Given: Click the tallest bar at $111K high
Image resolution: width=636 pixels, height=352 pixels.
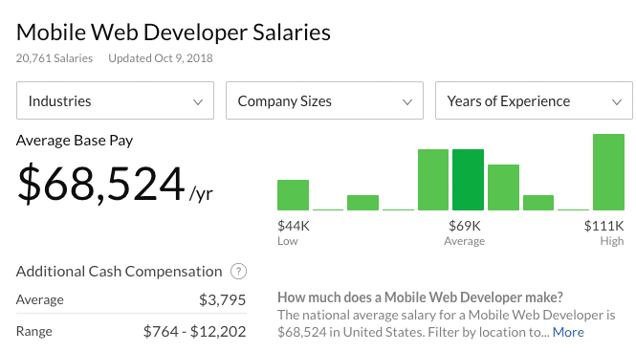Looking at the screenshot, I should (x=608, y=172).
